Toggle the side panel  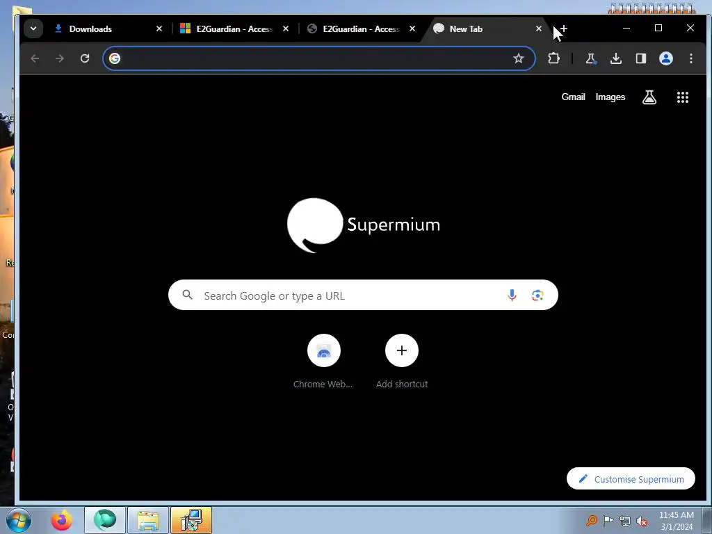(640, 58)
